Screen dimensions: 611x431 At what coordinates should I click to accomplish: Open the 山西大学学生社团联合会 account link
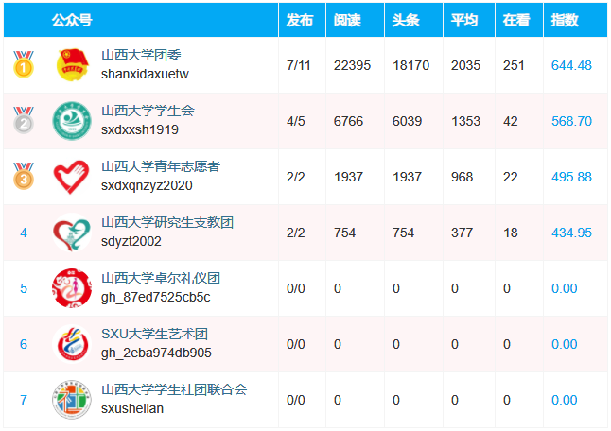pos(174,389)
